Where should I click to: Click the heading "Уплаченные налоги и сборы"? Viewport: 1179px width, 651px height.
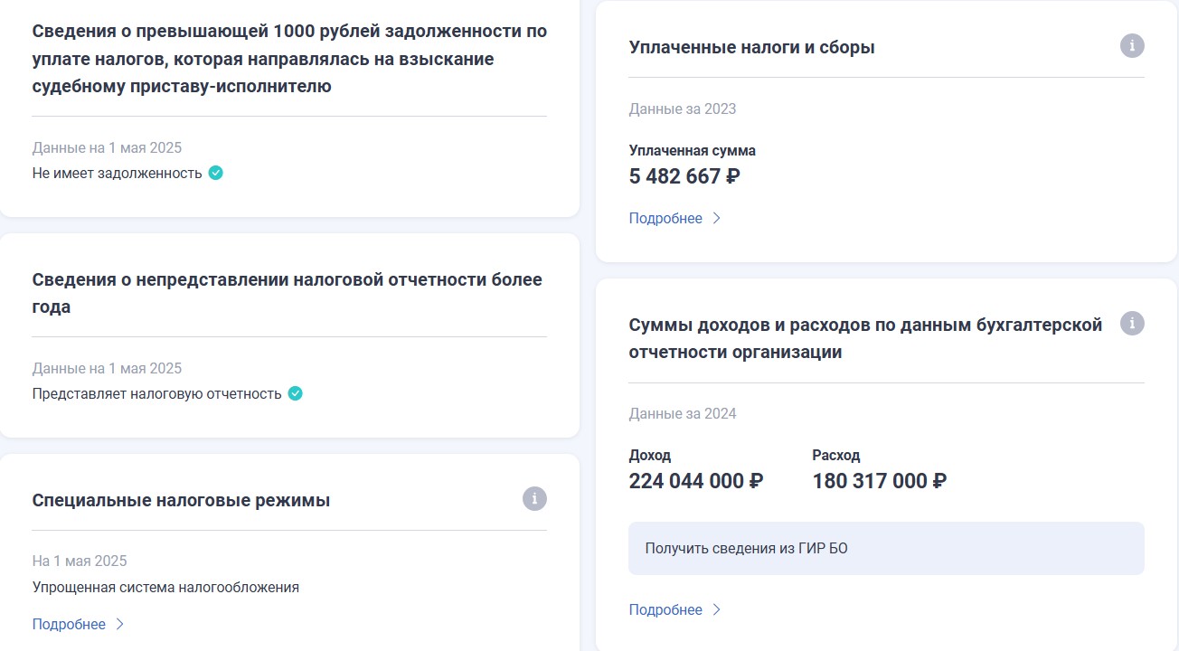[x=751, y=47]
